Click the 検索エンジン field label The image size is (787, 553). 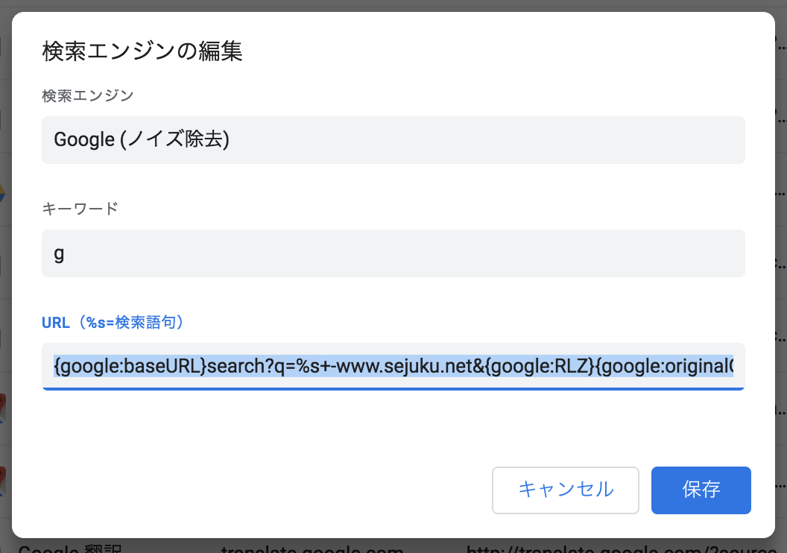click(x=88, y=95)
